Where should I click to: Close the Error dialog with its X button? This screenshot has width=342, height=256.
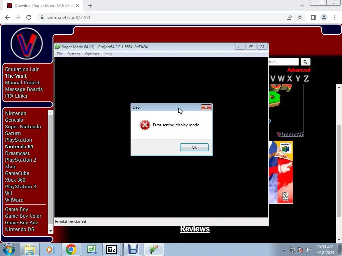[x=206, y=107]
